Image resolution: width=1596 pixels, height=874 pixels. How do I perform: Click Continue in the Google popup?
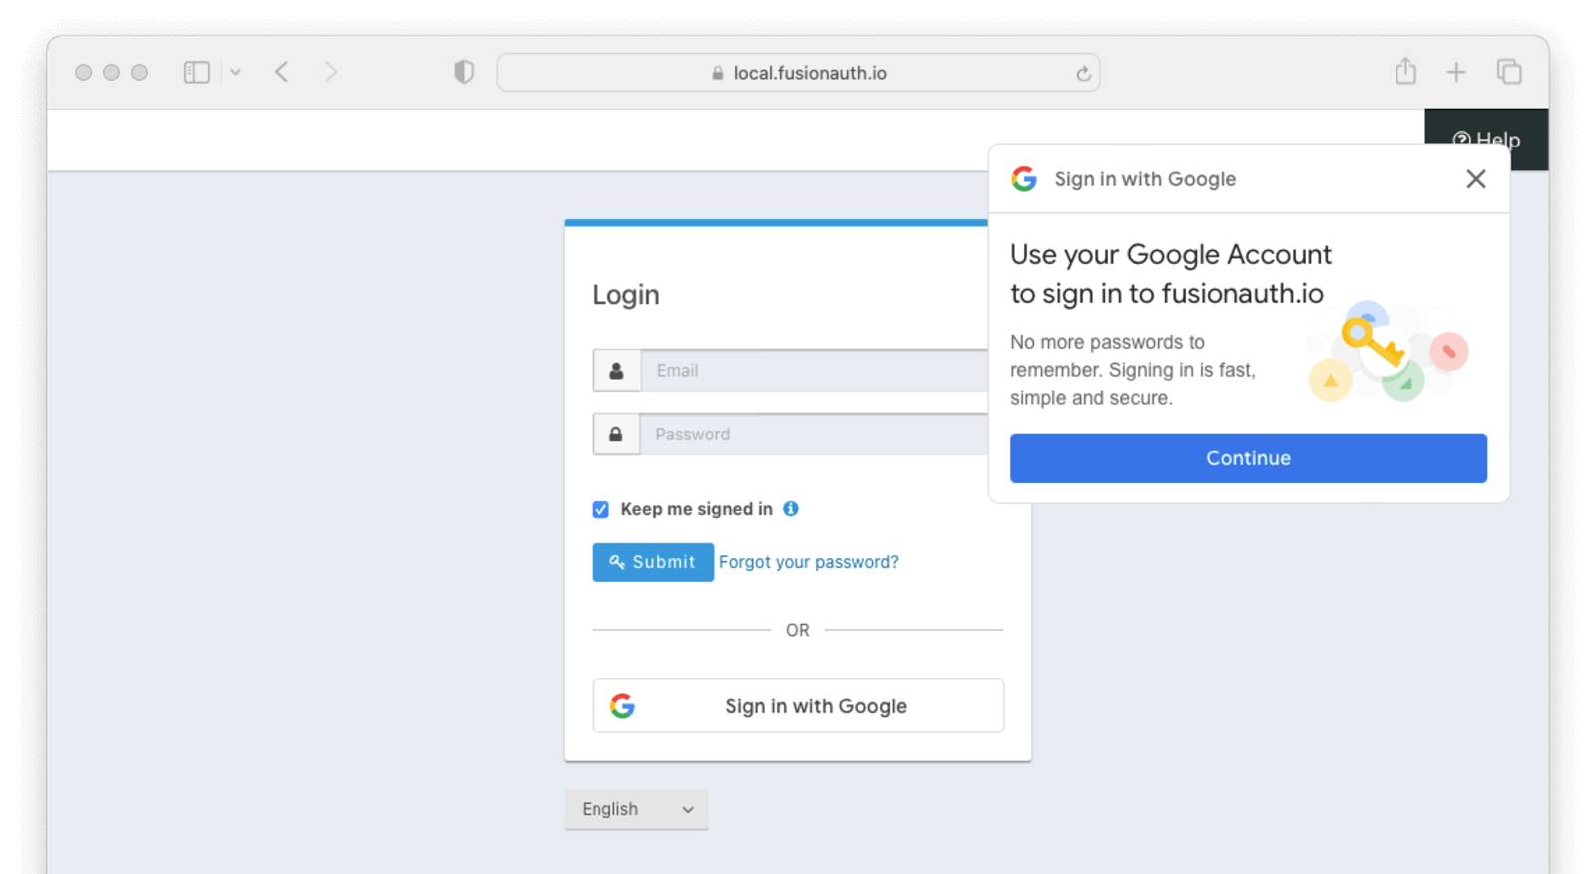coord(1248,458)
